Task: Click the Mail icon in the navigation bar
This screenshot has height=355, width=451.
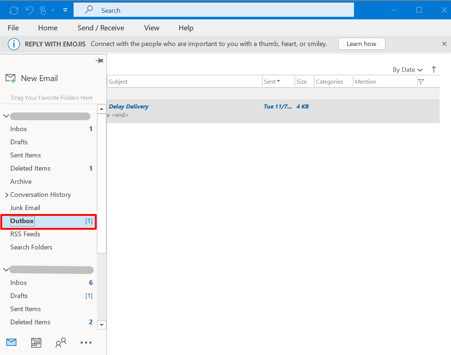Action: 11,343
